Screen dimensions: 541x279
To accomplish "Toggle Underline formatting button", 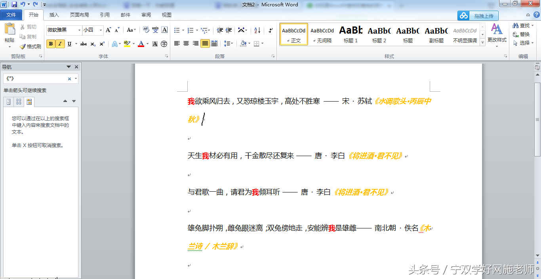I will click(x=69, y=44).
